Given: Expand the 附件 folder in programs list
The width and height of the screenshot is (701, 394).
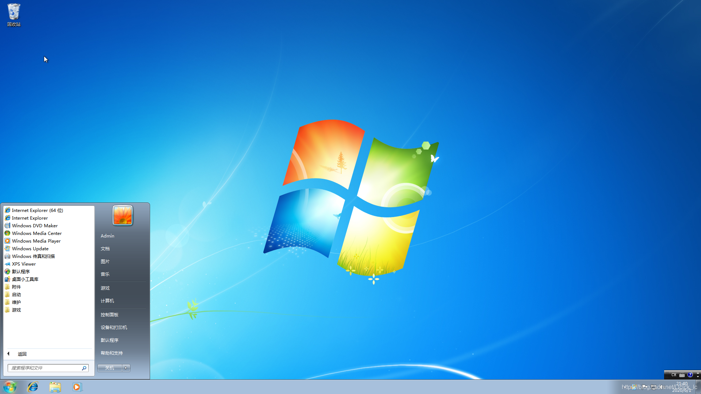Looking at the screenshot, I should tap(16, 287).
